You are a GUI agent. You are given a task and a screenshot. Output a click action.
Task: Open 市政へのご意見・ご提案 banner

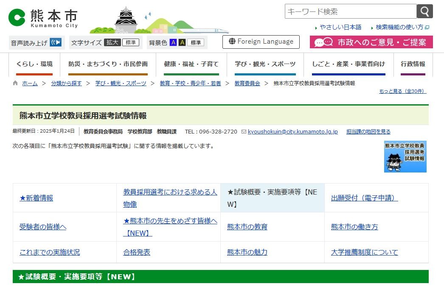[371, 42]
